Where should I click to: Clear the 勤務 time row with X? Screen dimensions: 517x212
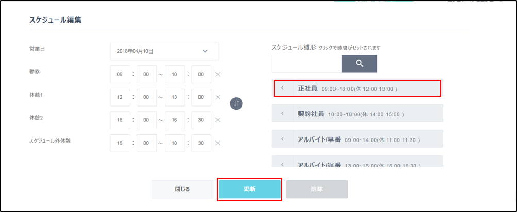coord(218,75)
